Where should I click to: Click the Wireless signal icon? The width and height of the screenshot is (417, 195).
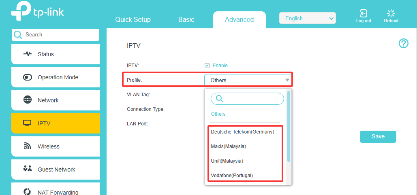28,146
